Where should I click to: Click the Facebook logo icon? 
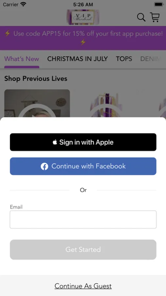45,166
